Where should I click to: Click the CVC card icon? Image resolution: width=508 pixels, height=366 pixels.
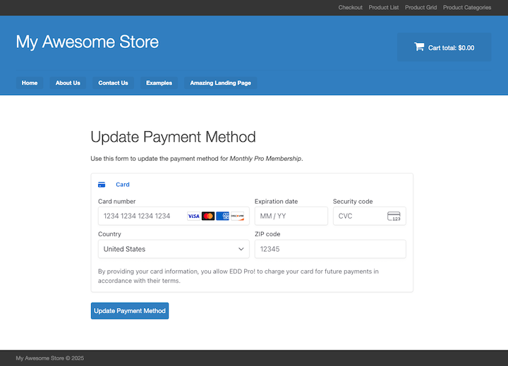394,216
